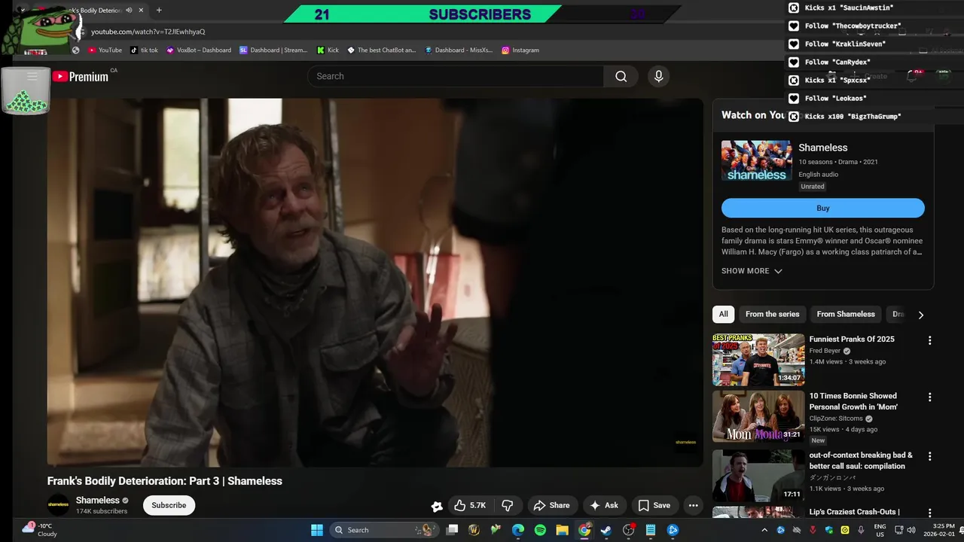Show hidden system tray icons chevron
This screenshot has height=542, width=964.
click(763, 530)
